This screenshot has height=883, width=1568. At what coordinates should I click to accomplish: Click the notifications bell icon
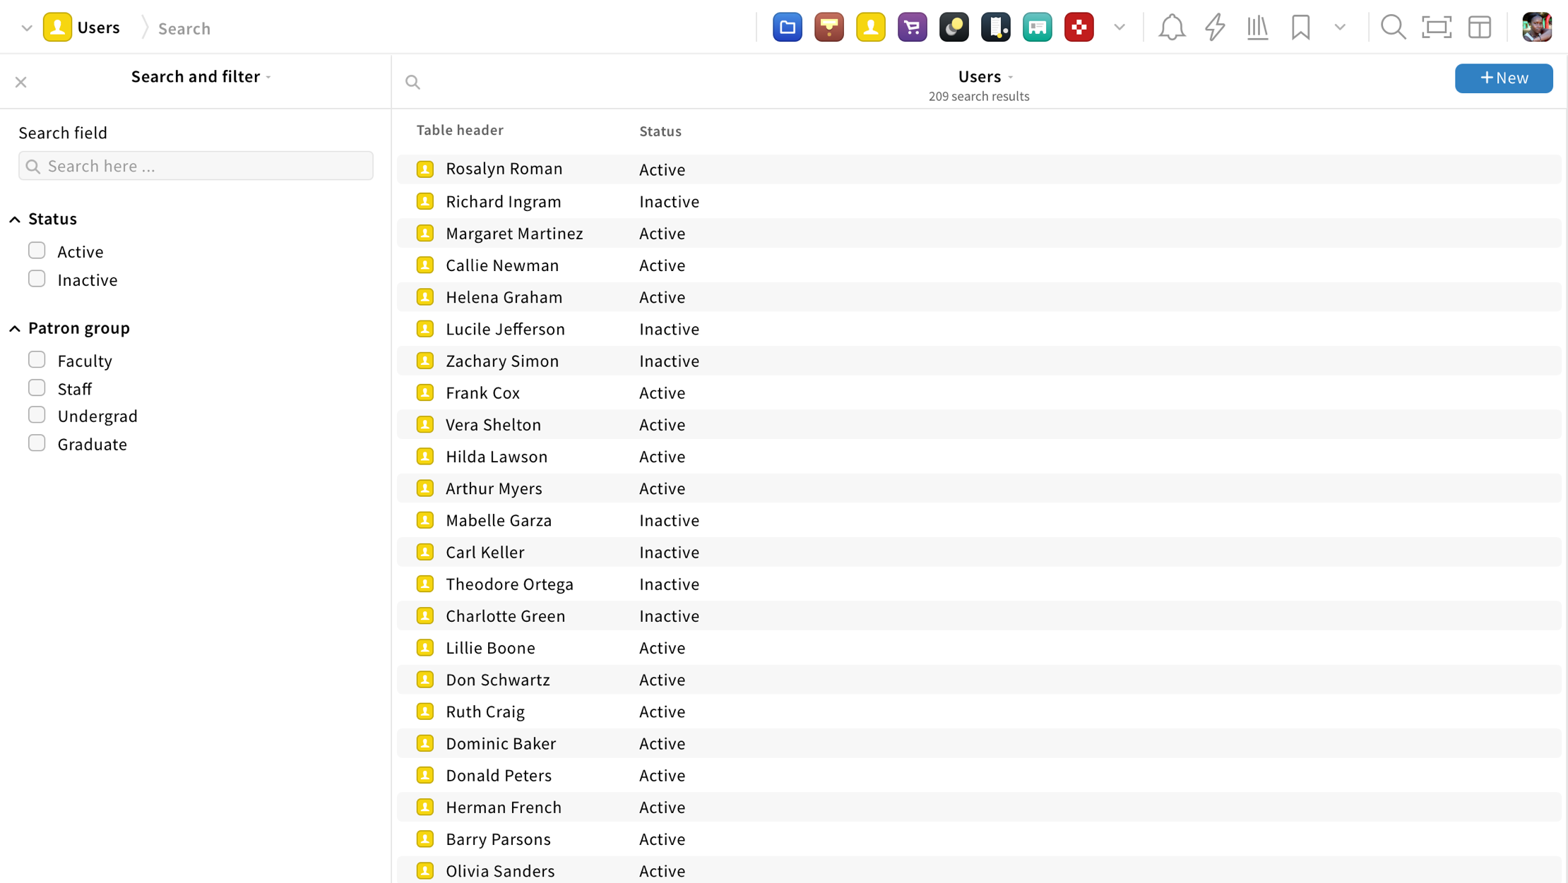click(1171, 28)
